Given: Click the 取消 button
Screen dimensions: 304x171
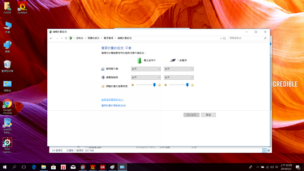Looking at the screenshot, I should click(209, 115).
